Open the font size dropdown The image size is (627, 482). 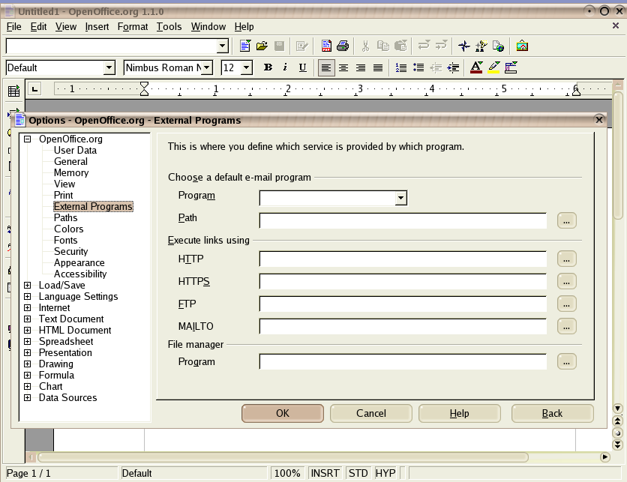point(246,68)
